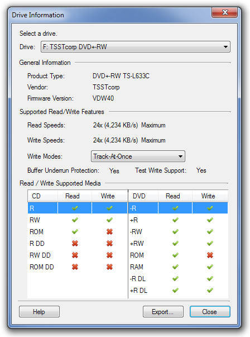Select the +R DL row

point(178,291)
